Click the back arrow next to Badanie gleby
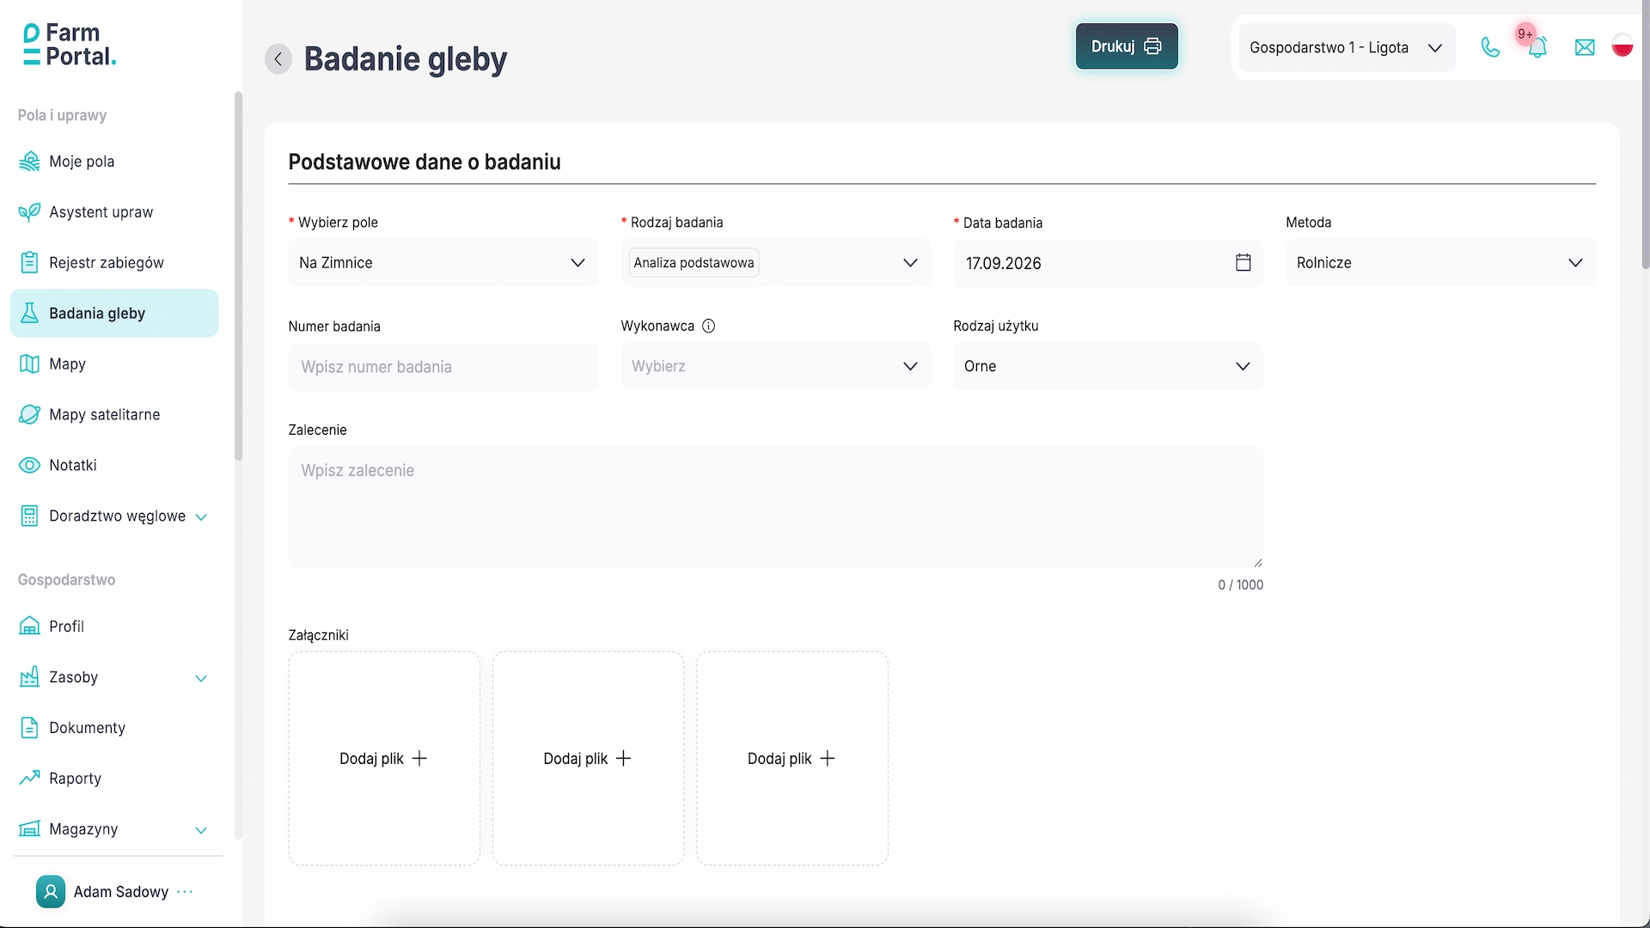 [x=278, y=59]
